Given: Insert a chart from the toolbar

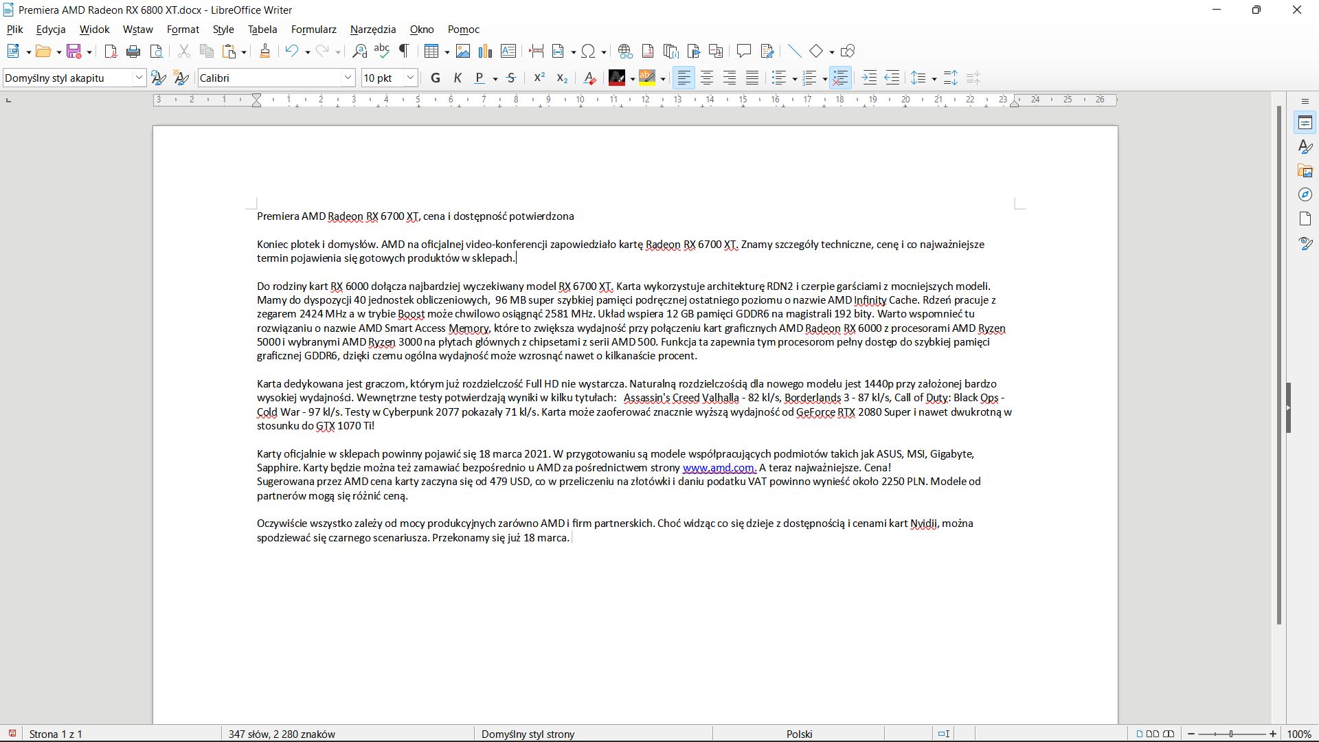Looking at the screenshot, I should click(485, 52).
